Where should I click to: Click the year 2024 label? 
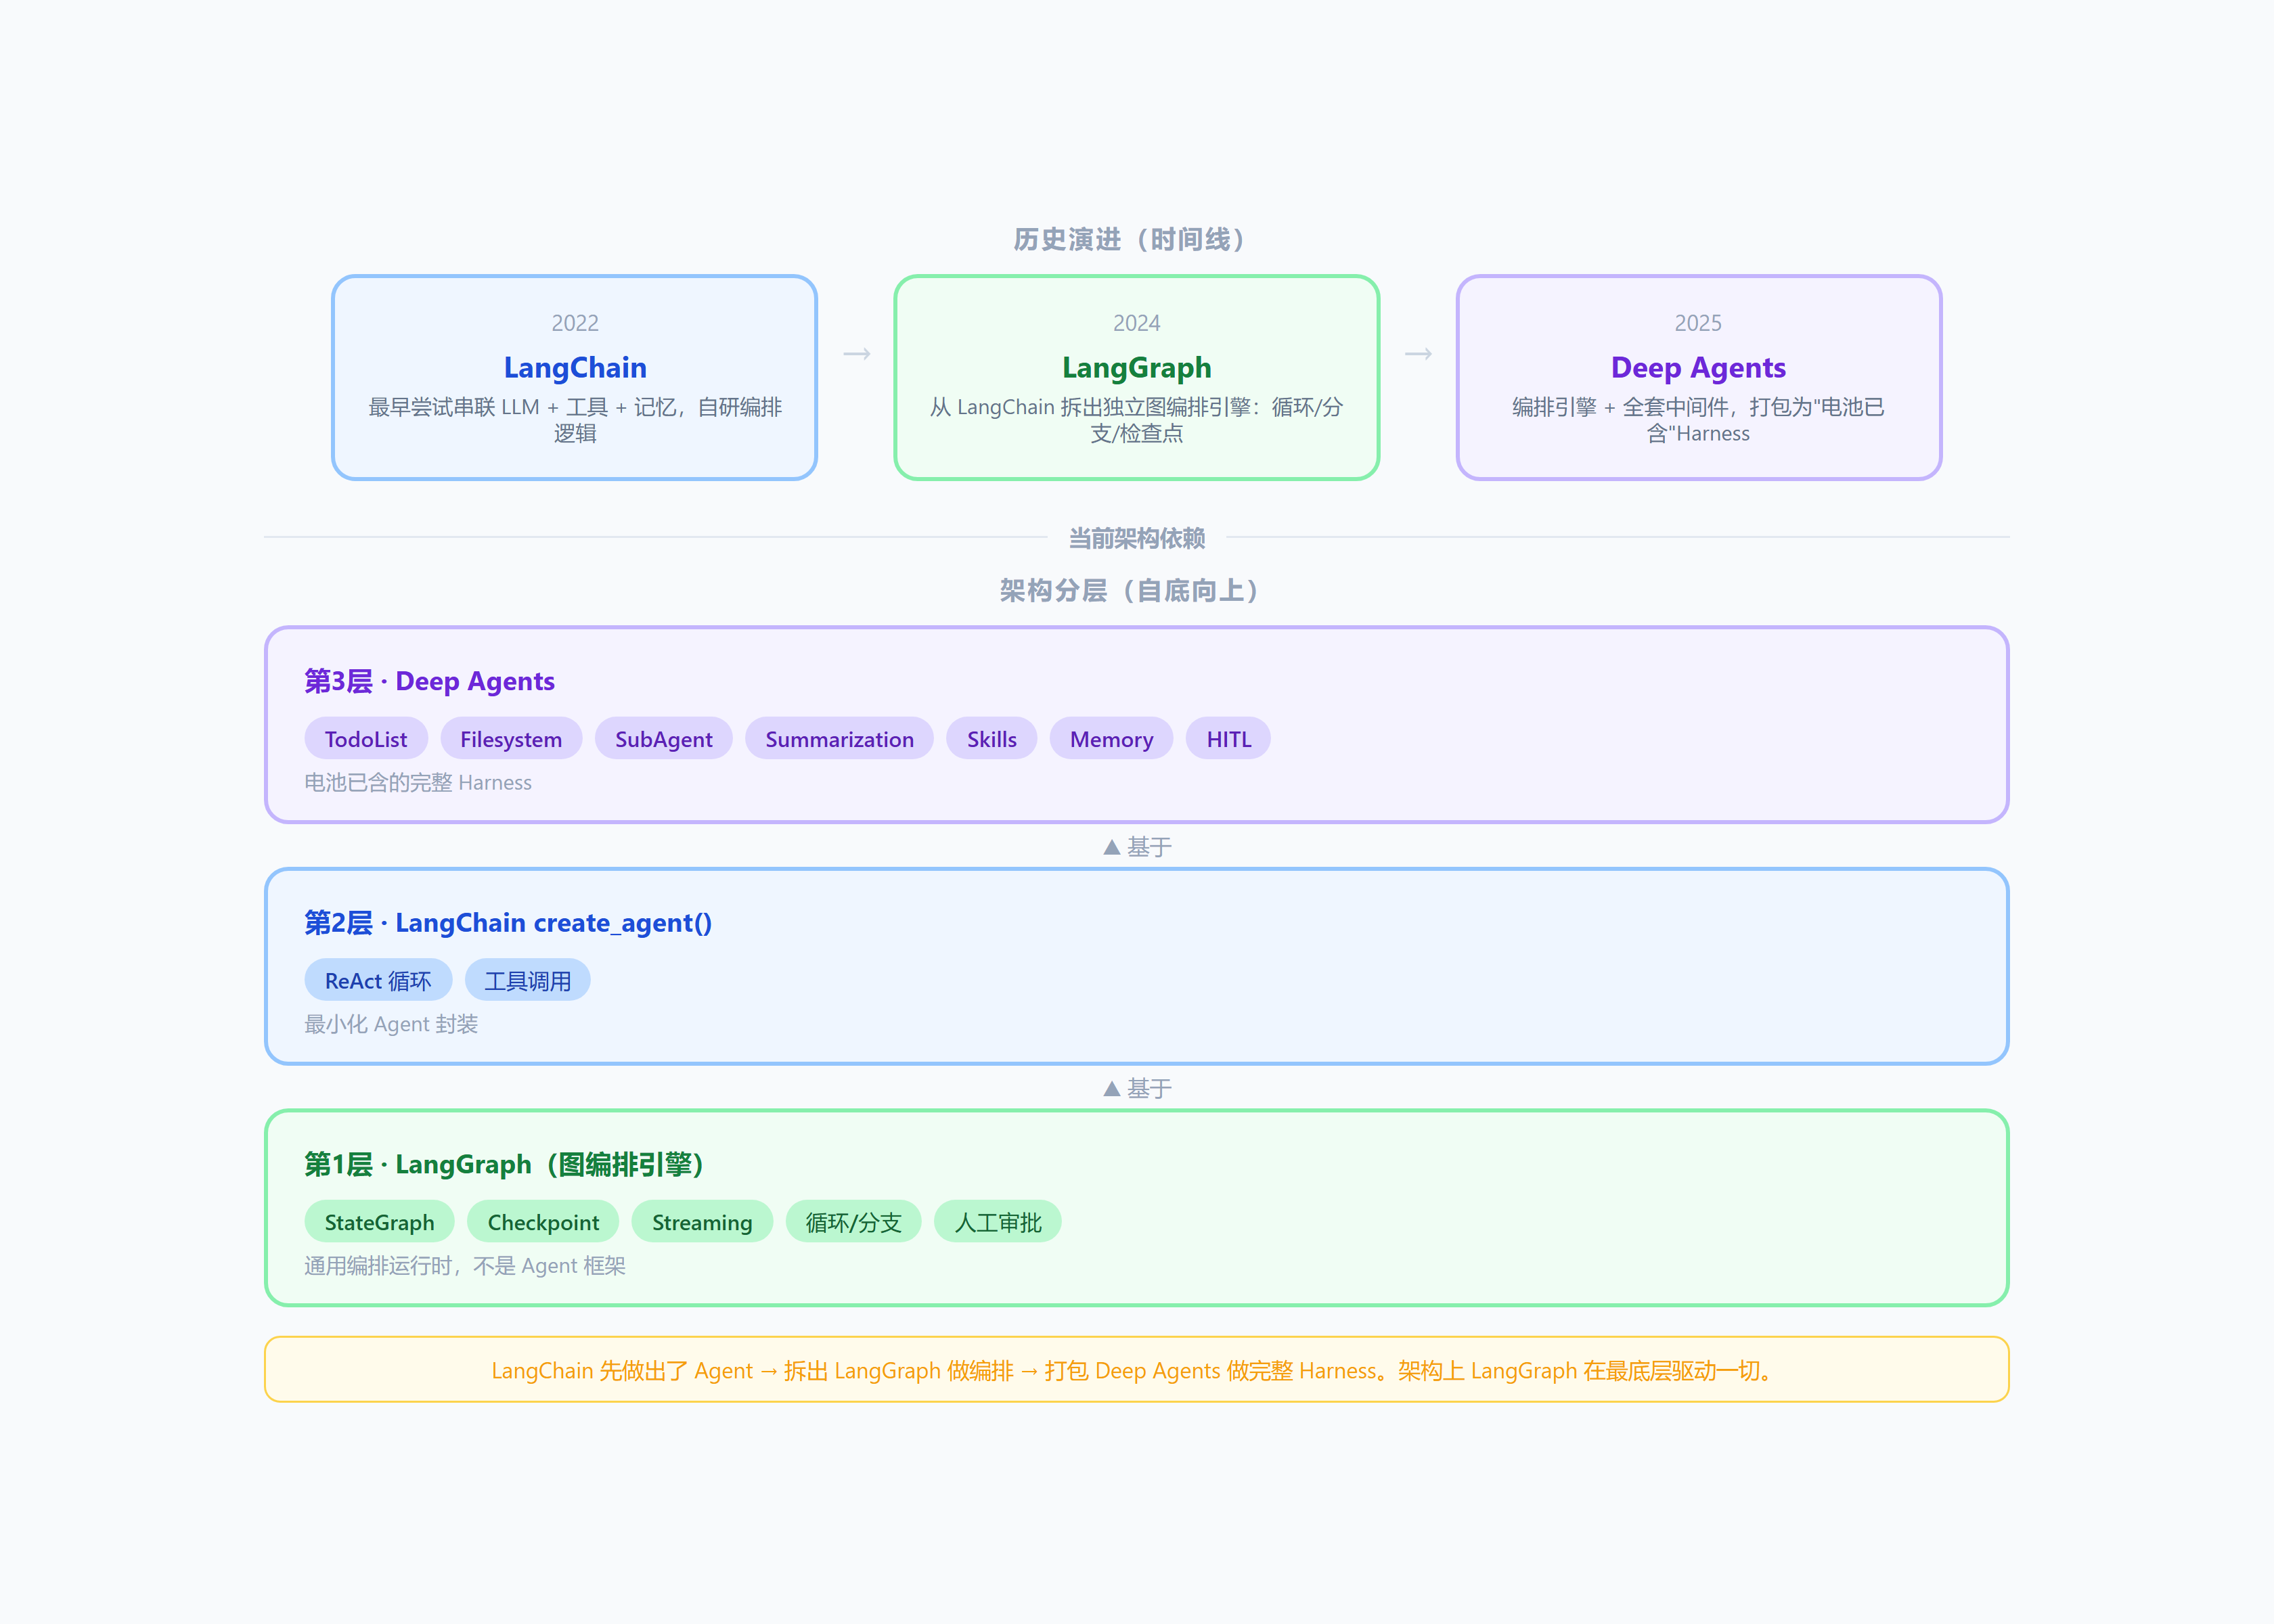pyautogui.click(x=1137, y=323)
